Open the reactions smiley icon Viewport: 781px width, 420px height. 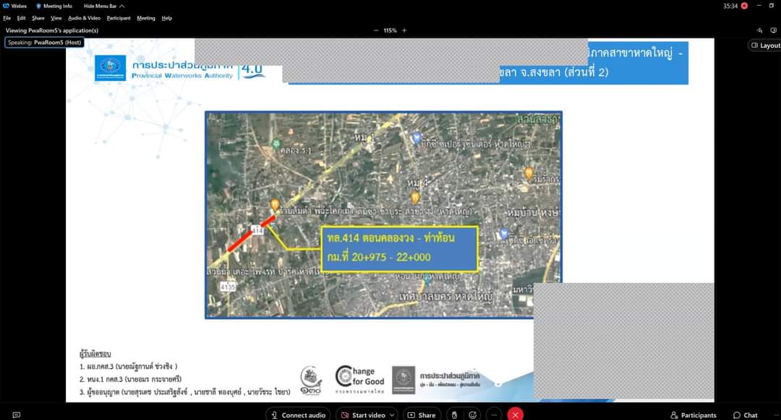click(473, 414)
